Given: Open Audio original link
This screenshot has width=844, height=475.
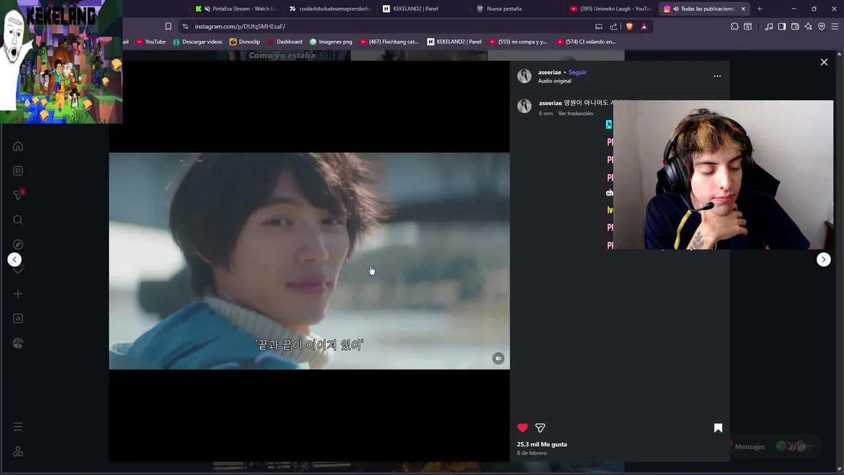Looking at the screenshot, I should [555, 81].
